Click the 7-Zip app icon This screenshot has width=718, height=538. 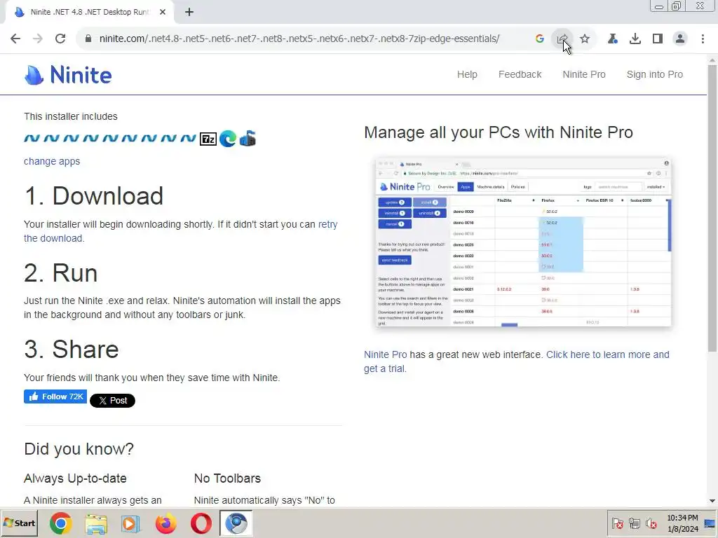tap(208, 139)
